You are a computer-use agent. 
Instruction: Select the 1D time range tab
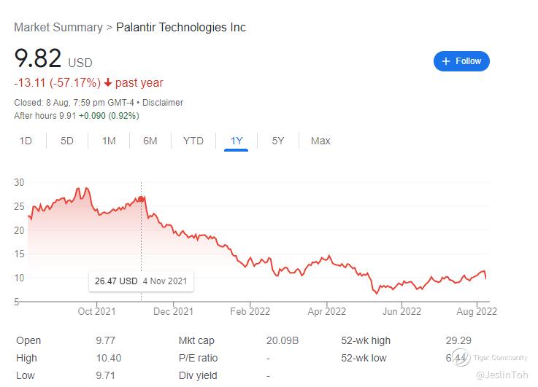point(26,141)
